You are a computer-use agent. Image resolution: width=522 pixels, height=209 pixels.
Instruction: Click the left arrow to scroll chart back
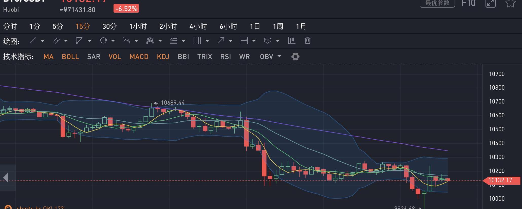(6, 178)
